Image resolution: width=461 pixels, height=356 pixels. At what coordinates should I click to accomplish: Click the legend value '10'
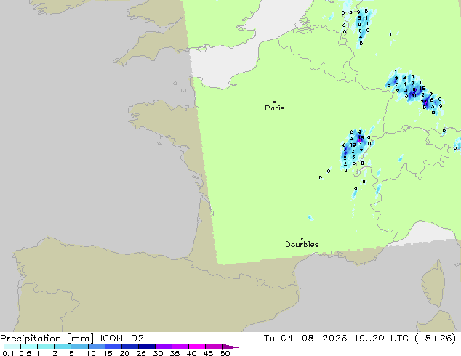pos(91,353)
